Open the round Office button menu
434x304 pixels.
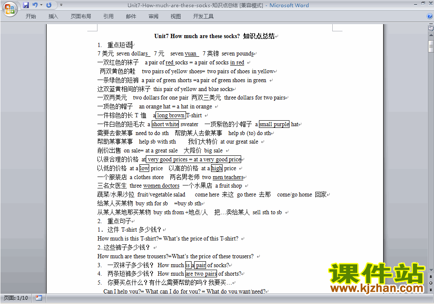coord(10,9)
